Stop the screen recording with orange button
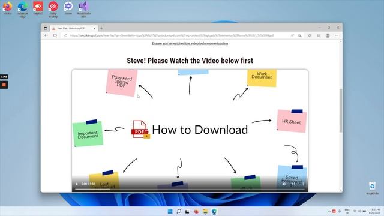 coord(4,85)
